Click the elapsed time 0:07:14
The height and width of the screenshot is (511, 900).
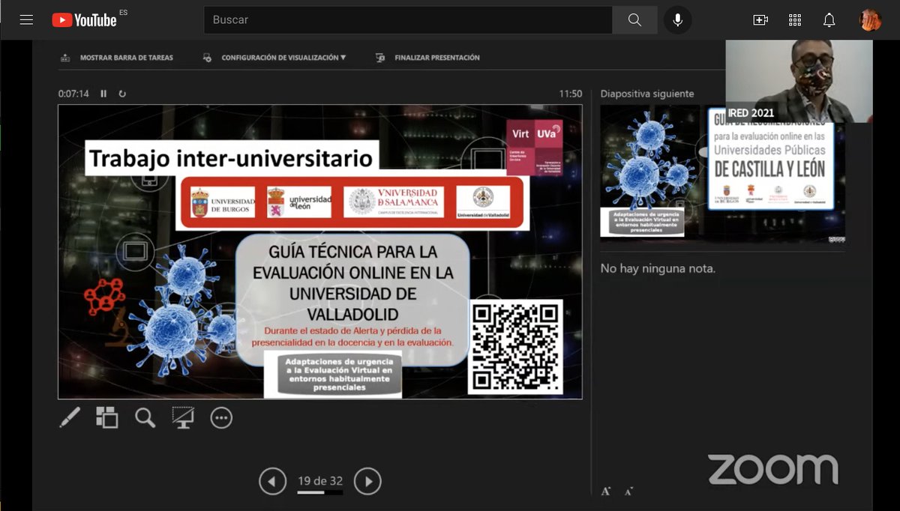click(73, 94)
